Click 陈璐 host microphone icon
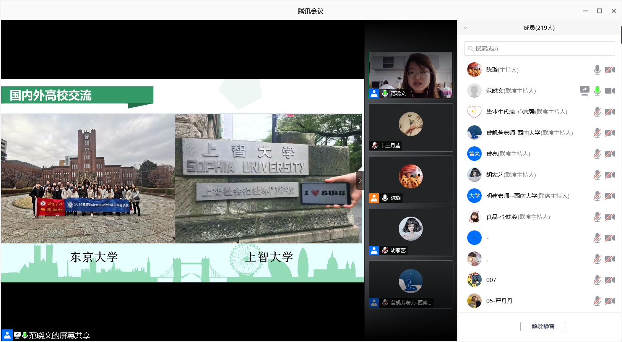The width and height of the screenshot is (622, 342). pos(597,70)
